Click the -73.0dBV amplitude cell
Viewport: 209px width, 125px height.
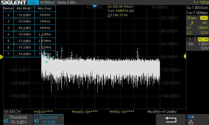click(x=24, y=41)
